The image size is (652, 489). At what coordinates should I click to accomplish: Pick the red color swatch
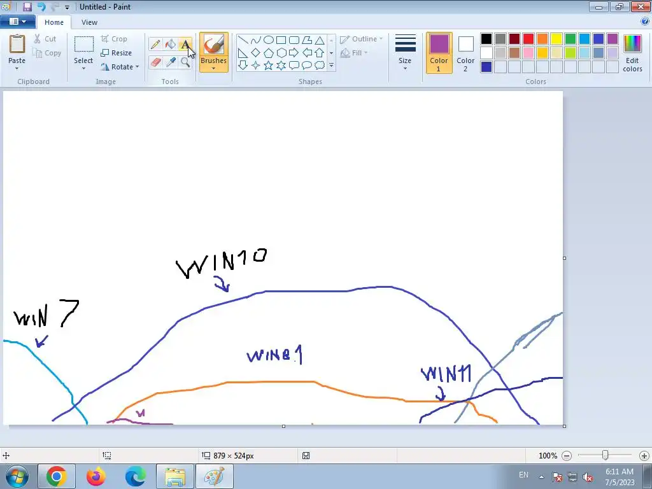click(528, 39)
